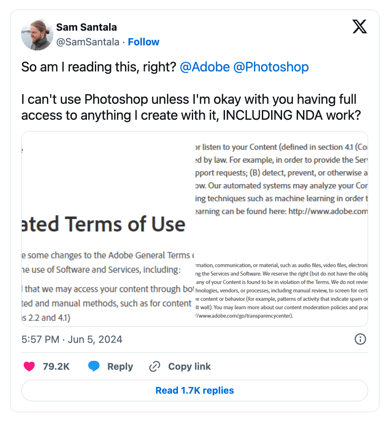Click the X logo icon
The image size is (387, 421).
tap(359, 27)
